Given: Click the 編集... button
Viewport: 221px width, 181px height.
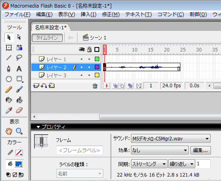Looking at the screenshot, I should [x=201, y=150].
